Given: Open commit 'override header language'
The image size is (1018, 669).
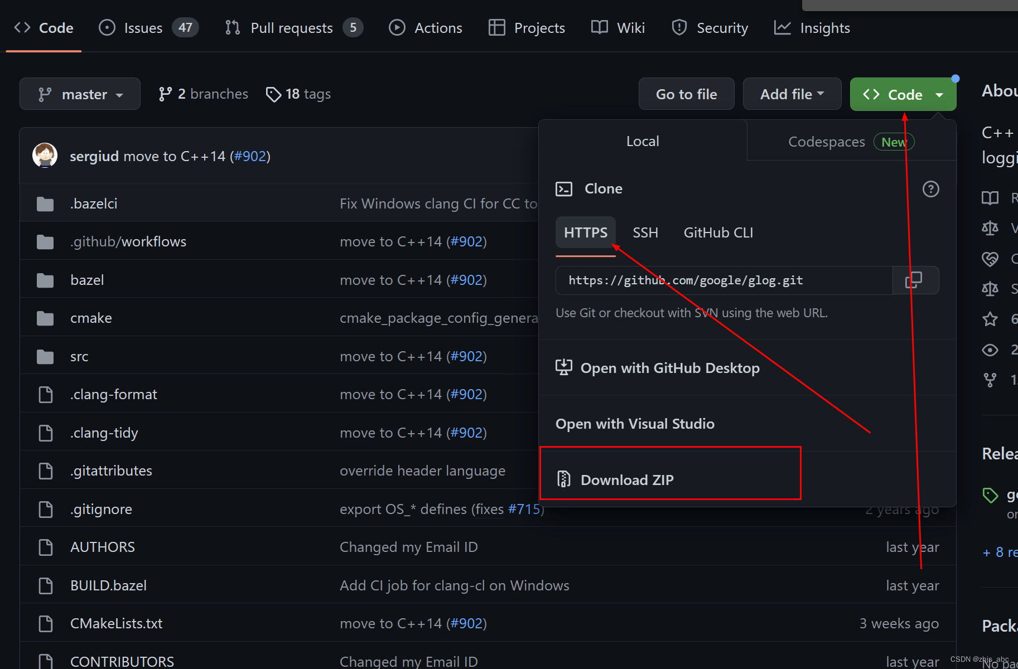Looking at the screenshot, I should [x=422, y=471].
